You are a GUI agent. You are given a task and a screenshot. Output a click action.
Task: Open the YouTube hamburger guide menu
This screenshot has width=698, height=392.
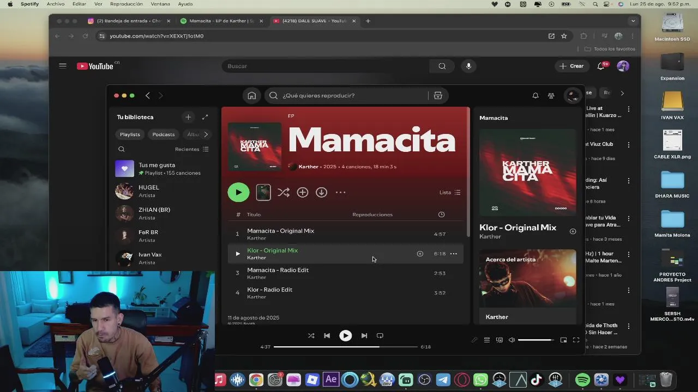tap(63, 66)
